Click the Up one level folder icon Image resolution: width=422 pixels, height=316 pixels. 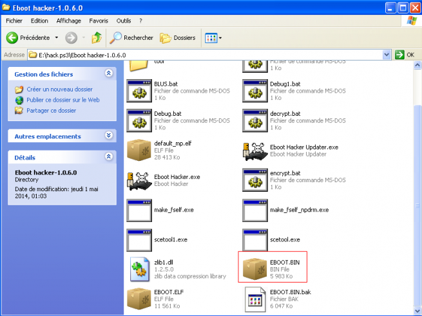tap(97, 37)
